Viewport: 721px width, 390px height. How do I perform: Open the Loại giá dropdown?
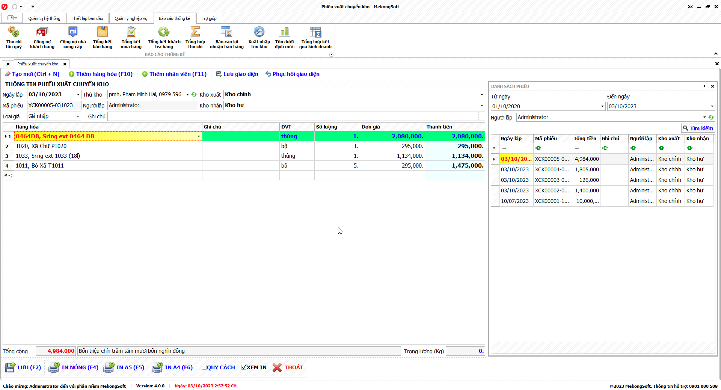78,116
